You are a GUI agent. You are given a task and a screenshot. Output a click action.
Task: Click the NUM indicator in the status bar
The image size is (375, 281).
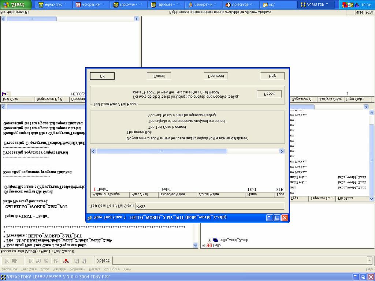[x=359, y=12]
